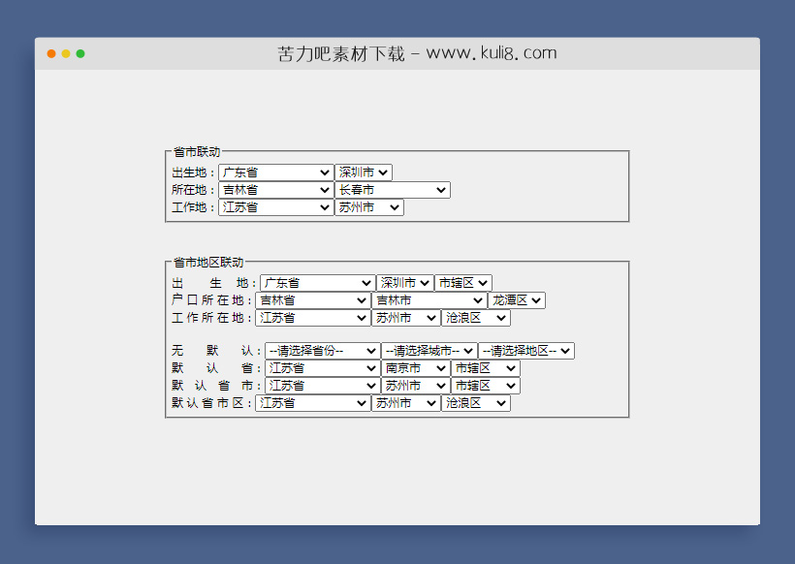
Task: Expand the --请选择地区-- selector
Action: [x=527, y=350]
